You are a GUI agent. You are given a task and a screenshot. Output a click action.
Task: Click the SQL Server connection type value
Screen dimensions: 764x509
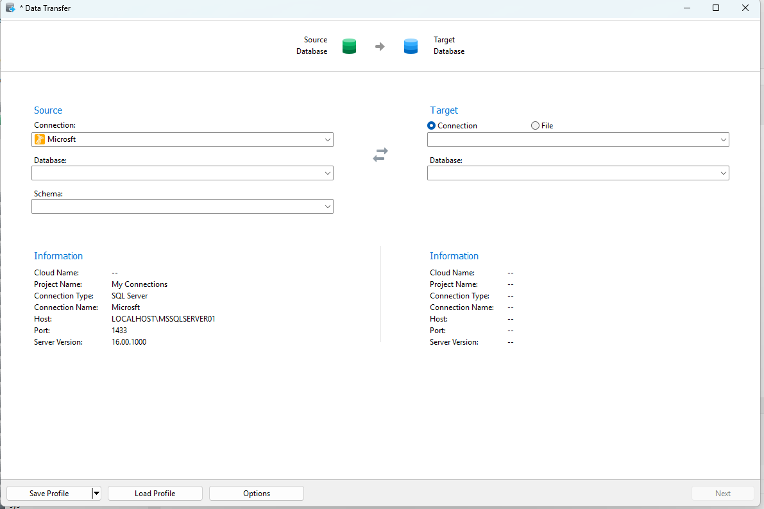(130, 296)
